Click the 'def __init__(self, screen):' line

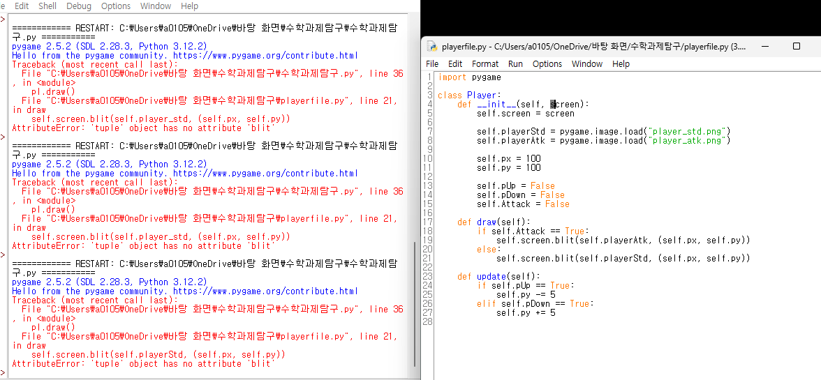(x=523, y=104)
